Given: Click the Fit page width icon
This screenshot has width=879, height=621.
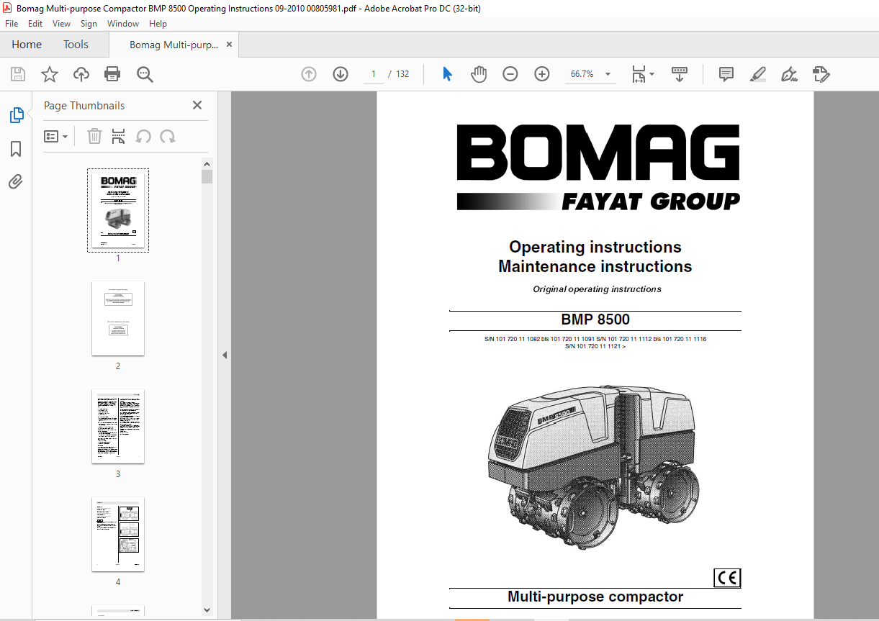Looking at the screenshot, I should pyautogui.click(x=639, y=74).
